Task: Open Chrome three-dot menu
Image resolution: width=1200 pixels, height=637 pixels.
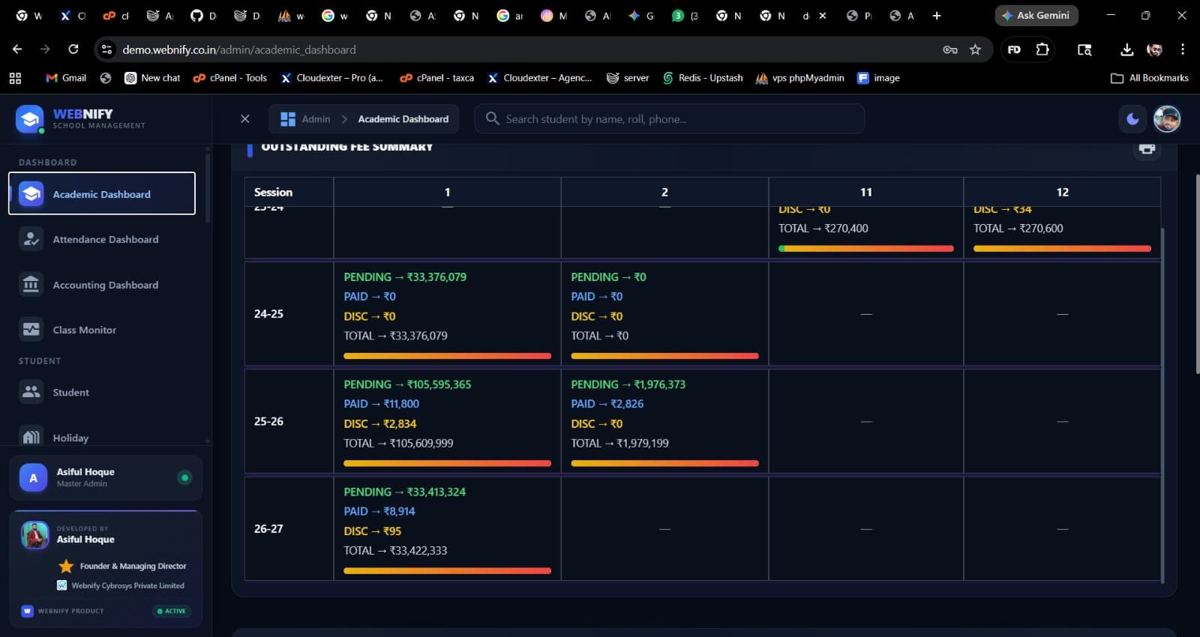Action: pyautogui.click(x=1183, y=49)
